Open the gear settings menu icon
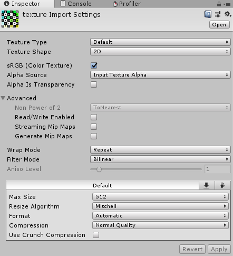The width and height of the screenshot is (233, 256). point(228,14)
